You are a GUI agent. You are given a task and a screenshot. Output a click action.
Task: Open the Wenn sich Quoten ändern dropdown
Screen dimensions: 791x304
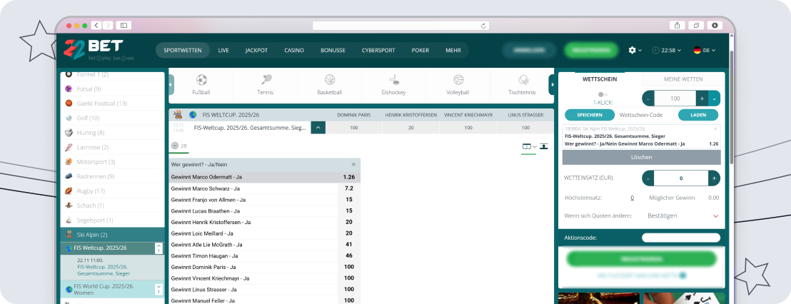(x=715, y=216)
